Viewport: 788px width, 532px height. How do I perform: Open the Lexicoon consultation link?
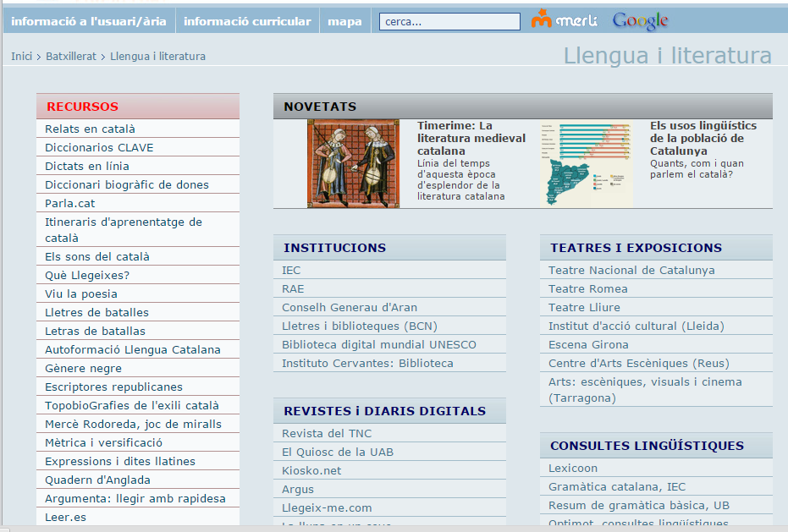click(x=573, y=469)
